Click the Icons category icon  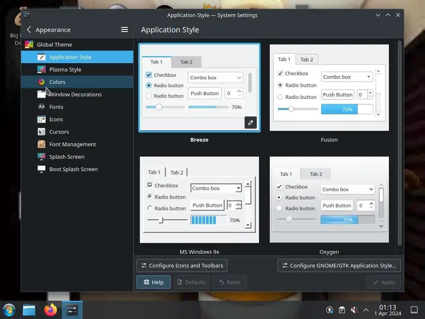click(41, 119)
